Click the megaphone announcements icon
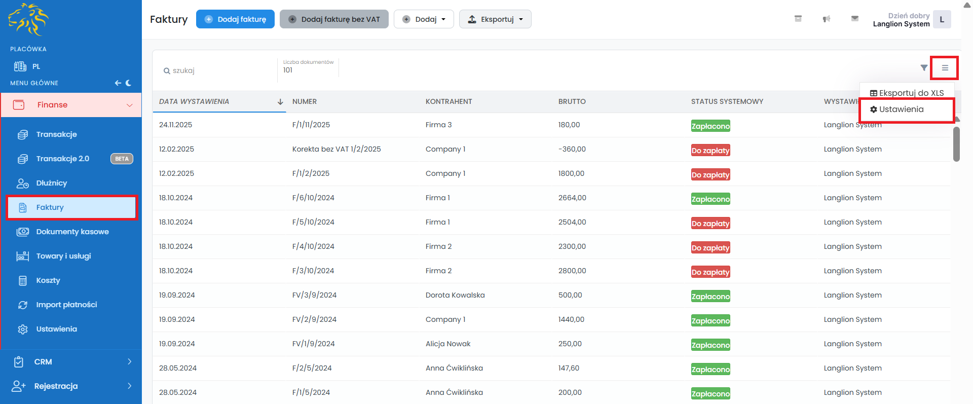 tap(827, 19)
